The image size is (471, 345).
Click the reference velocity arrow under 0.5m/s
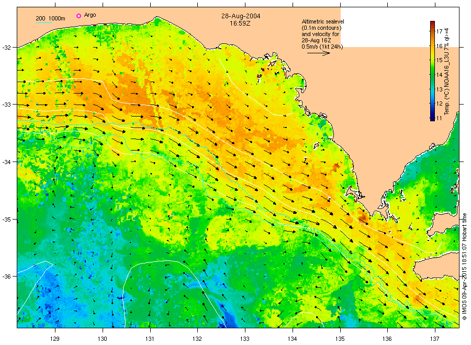pyautogui.click(x=318, y=53)
